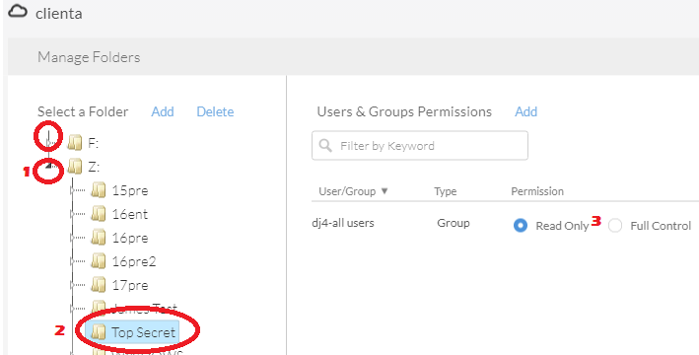Click the Manage Folders heading
Image resolution: width=699 pixels, height=355 pixels.
click(x=89, y=57)
